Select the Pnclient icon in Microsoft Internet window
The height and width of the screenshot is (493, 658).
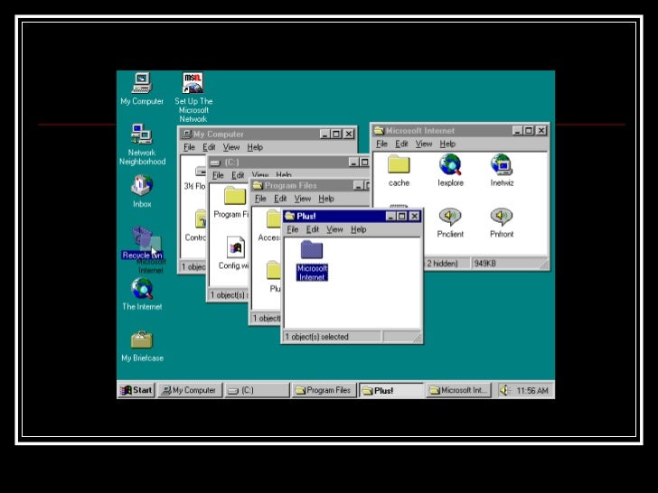point(450,223)
